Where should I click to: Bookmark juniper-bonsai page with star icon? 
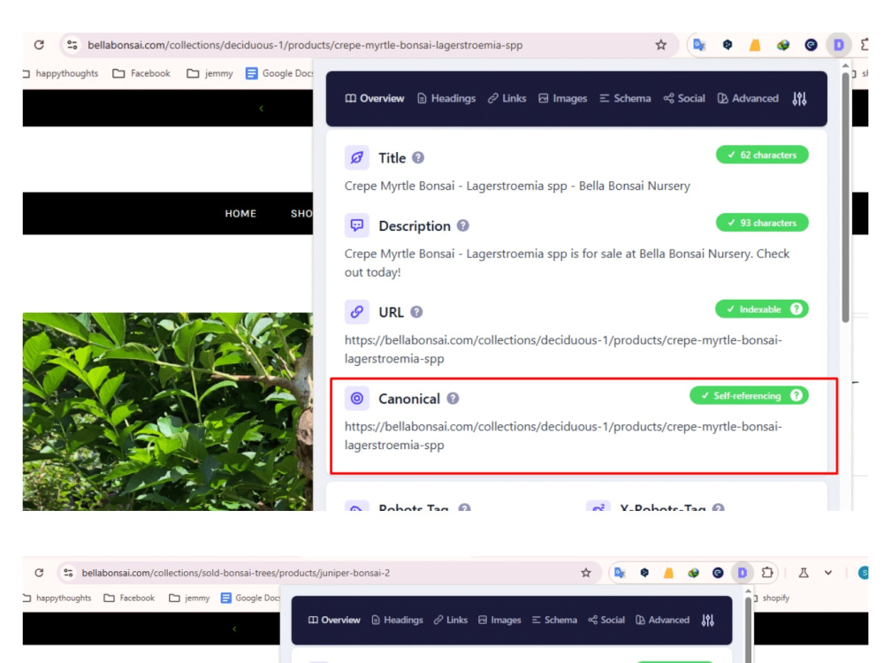pos(586,573)
